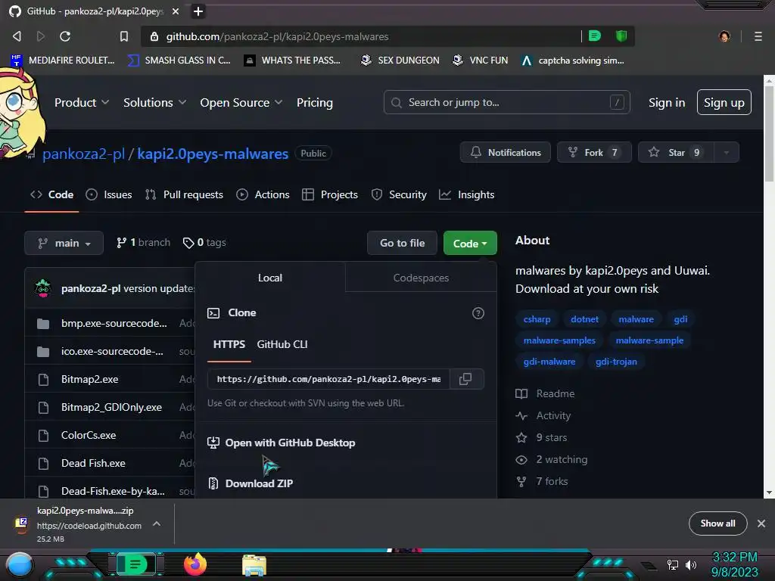Click the page vertical scrollbar thumb
This screenshot has width=775, height=581.
coord(769,133)
